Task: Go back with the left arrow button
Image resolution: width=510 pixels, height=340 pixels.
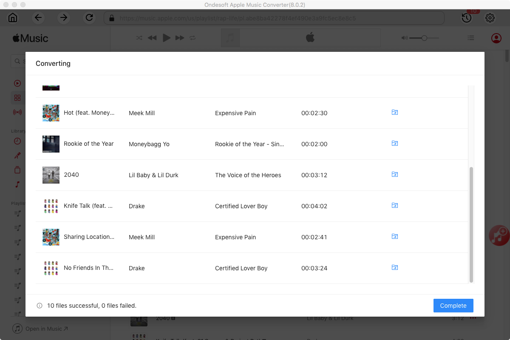Action: point(38,18)
